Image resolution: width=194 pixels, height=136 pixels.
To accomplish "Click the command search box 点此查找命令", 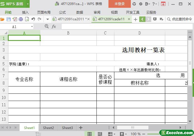I will [x=180, y=19].
